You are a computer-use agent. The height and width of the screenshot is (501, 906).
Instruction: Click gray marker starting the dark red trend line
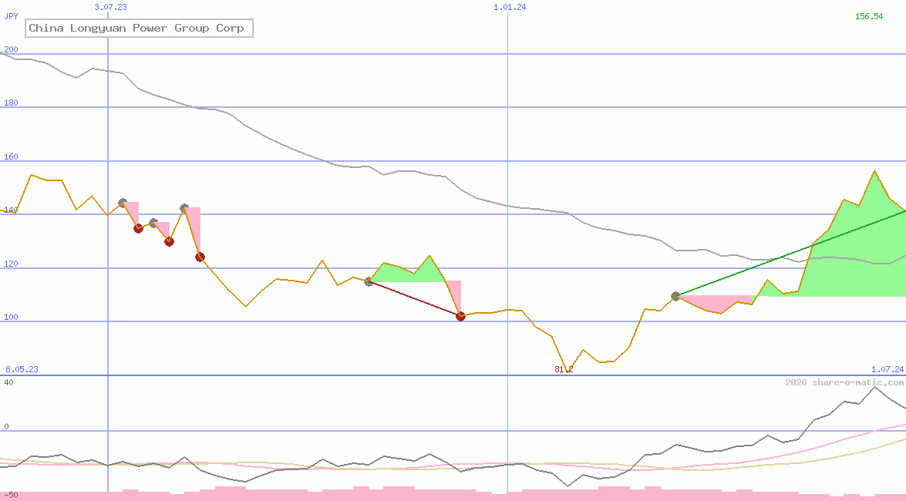pos(369,281)
